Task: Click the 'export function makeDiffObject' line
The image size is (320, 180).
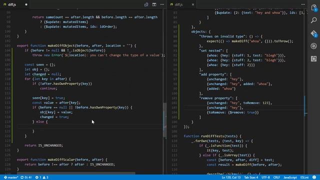Action: [x=76, y=45]
